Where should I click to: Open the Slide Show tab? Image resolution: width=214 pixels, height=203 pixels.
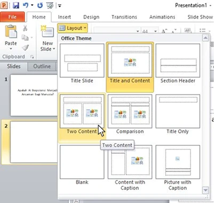coord(200,17)
